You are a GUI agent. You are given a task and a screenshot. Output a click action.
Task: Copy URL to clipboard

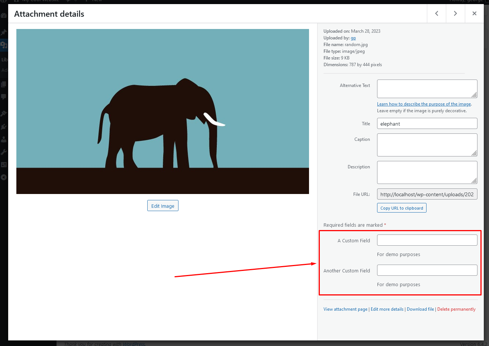402,208
